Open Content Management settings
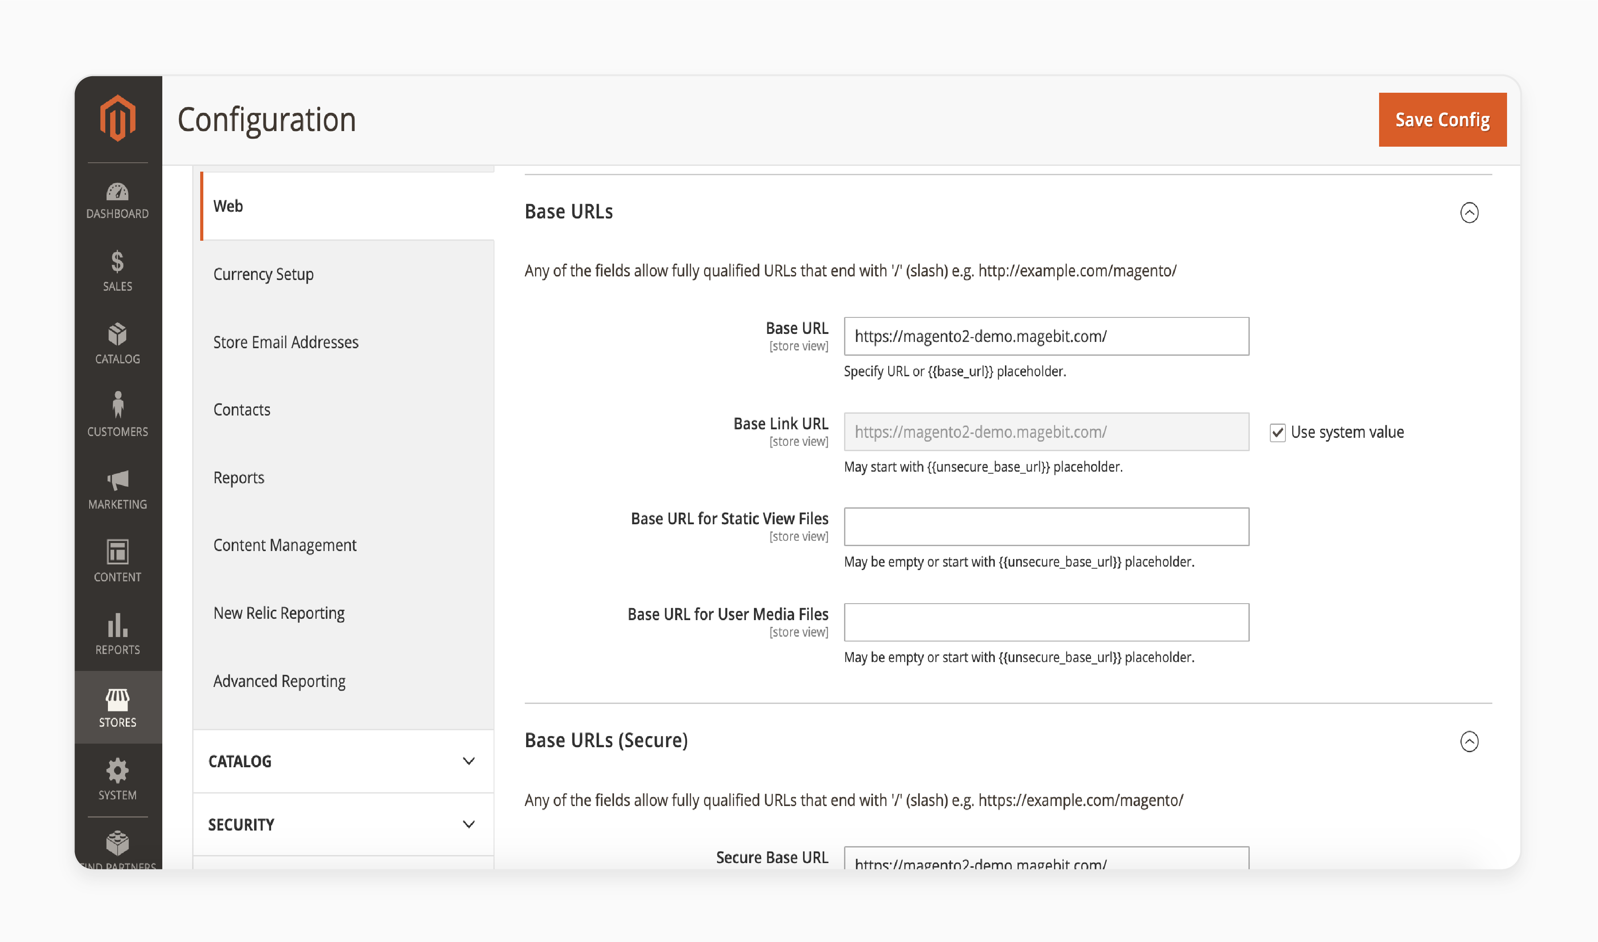The width and height of the screenshot is (1598, 942). pos(284,545)
